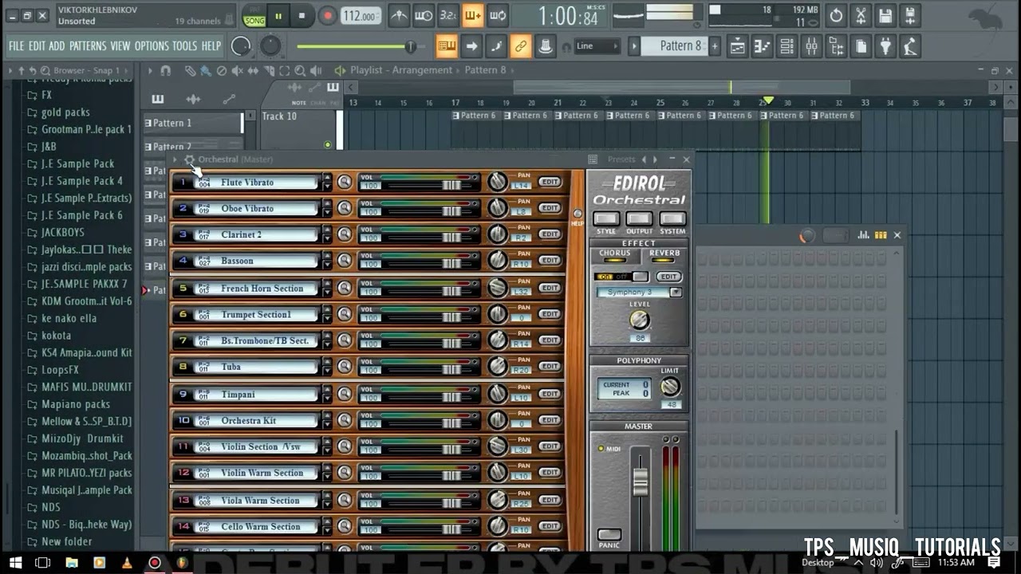This screenshot has height=574, width=1021.
Task: Click the Edirol STYLE button
Action: tap(606, 218)
